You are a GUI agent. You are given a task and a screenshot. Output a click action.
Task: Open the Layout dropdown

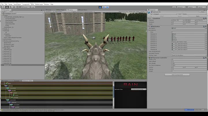click(x=201, y=7)
